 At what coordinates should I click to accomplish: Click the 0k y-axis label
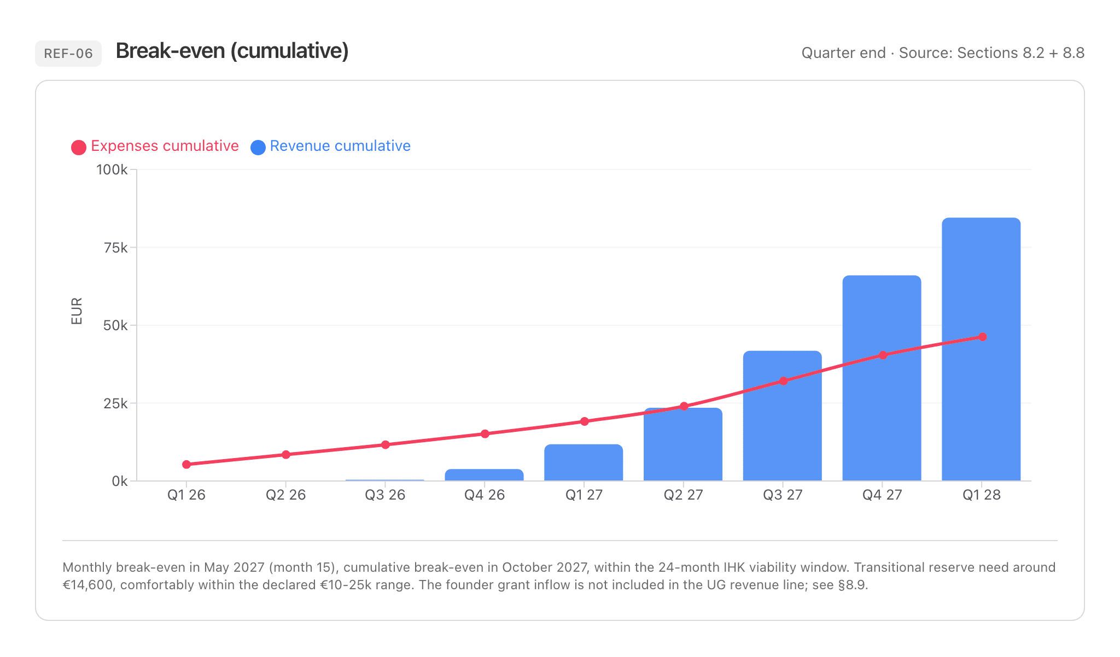coord(120,482)
